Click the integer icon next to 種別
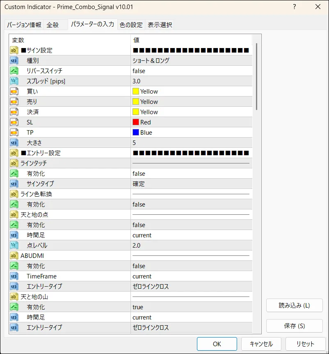This screenshot has height=354, width=329. click(14, 61)
